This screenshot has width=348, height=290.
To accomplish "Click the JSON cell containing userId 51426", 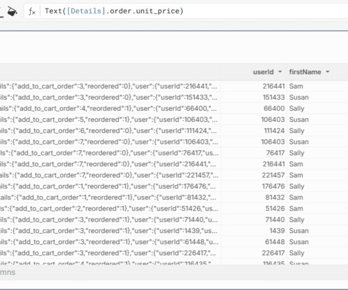I will (110, 209).
